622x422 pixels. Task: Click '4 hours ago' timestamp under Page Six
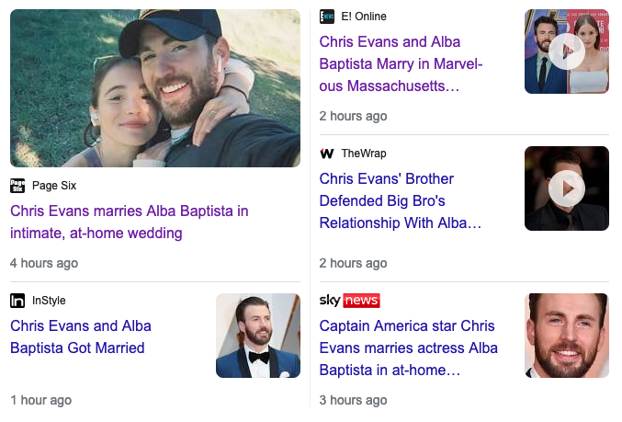click(44, 263)
